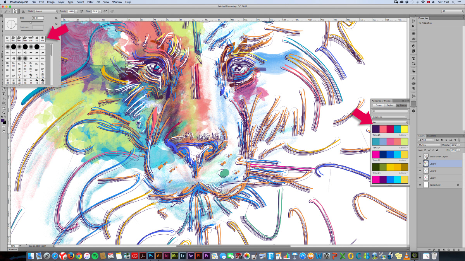Click Explore in Color Themes

point(390,105)
